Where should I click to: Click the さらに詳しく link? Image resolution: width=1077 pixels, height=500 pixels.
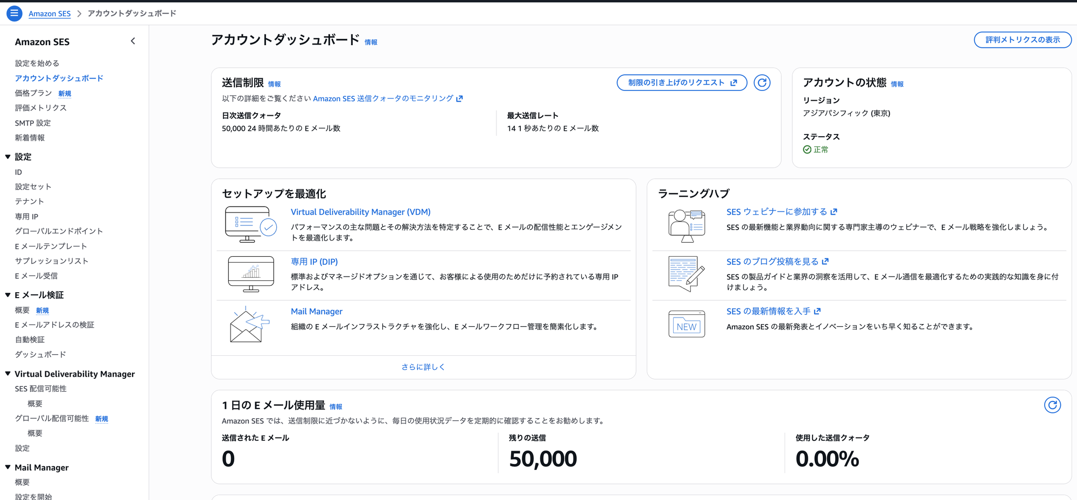point(423,367)
